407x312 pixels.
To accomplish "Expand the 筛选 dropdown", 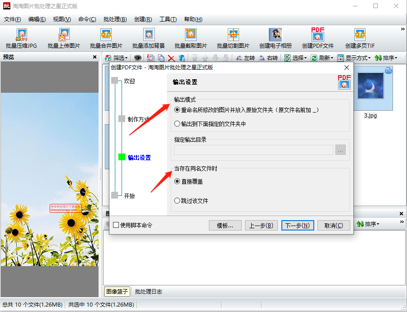I will click(x=117, y=58).
